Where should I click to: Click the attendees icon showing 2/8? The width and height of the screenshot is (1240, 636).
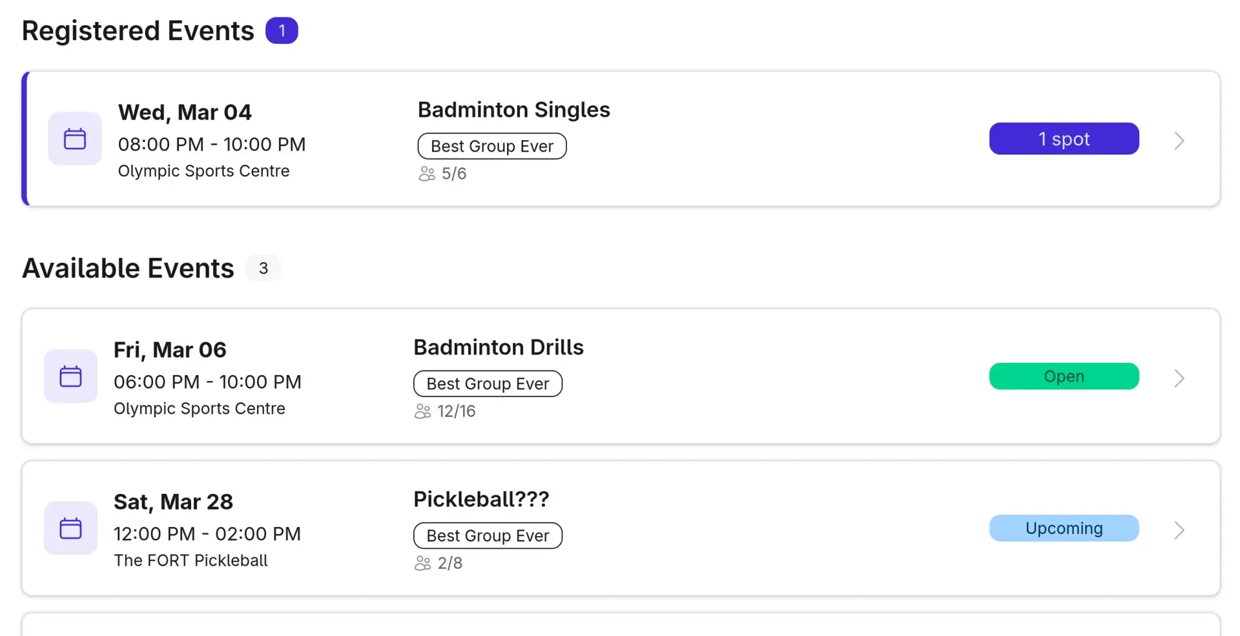tap(422, 562)
